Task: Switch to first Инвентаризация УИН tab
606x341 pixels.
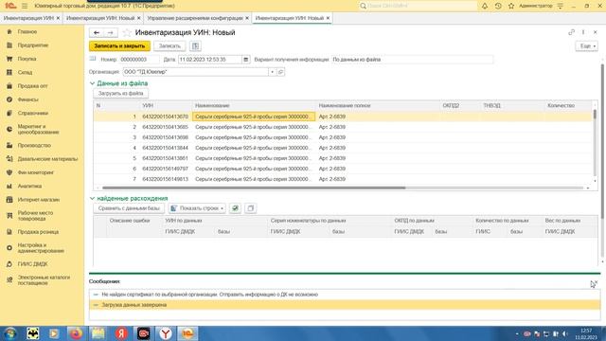Action: point(28,18)
